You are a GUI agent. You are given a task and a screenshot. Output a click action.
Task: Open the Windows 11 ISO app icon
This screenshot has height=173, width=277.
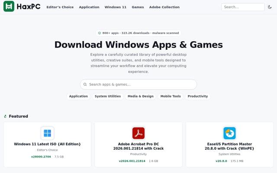click(x=47, y=133)
